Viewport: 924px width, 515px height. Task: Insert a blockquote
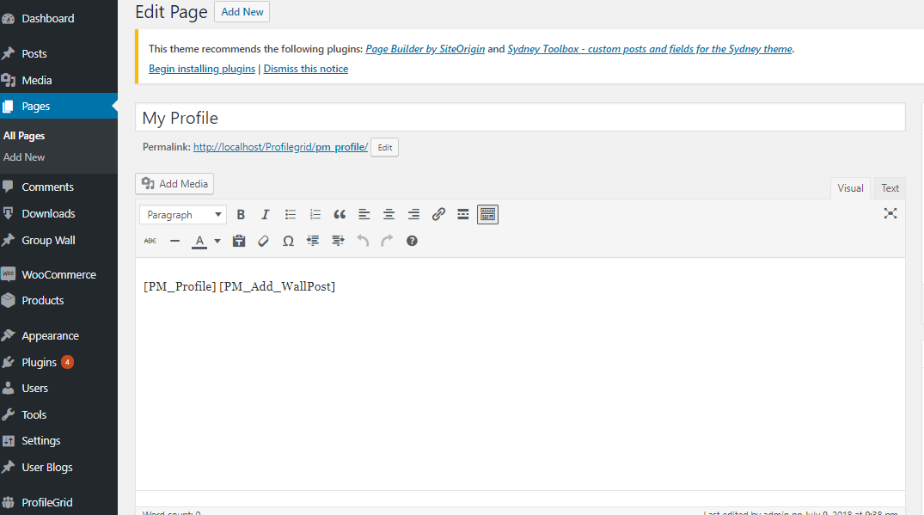(x=340, y=214)
